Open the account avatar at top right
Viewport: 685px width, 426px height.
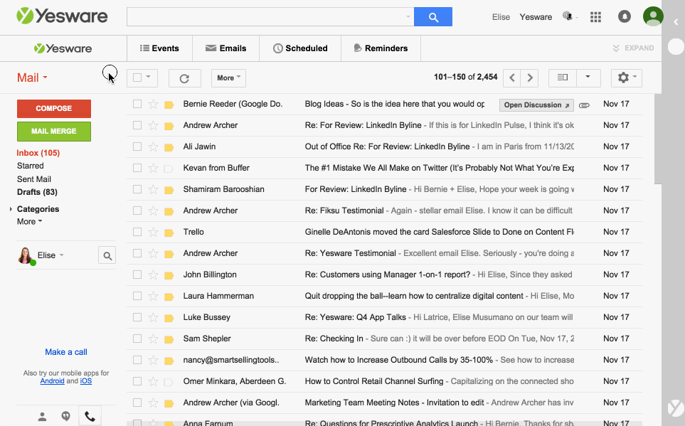coord(653,16)
